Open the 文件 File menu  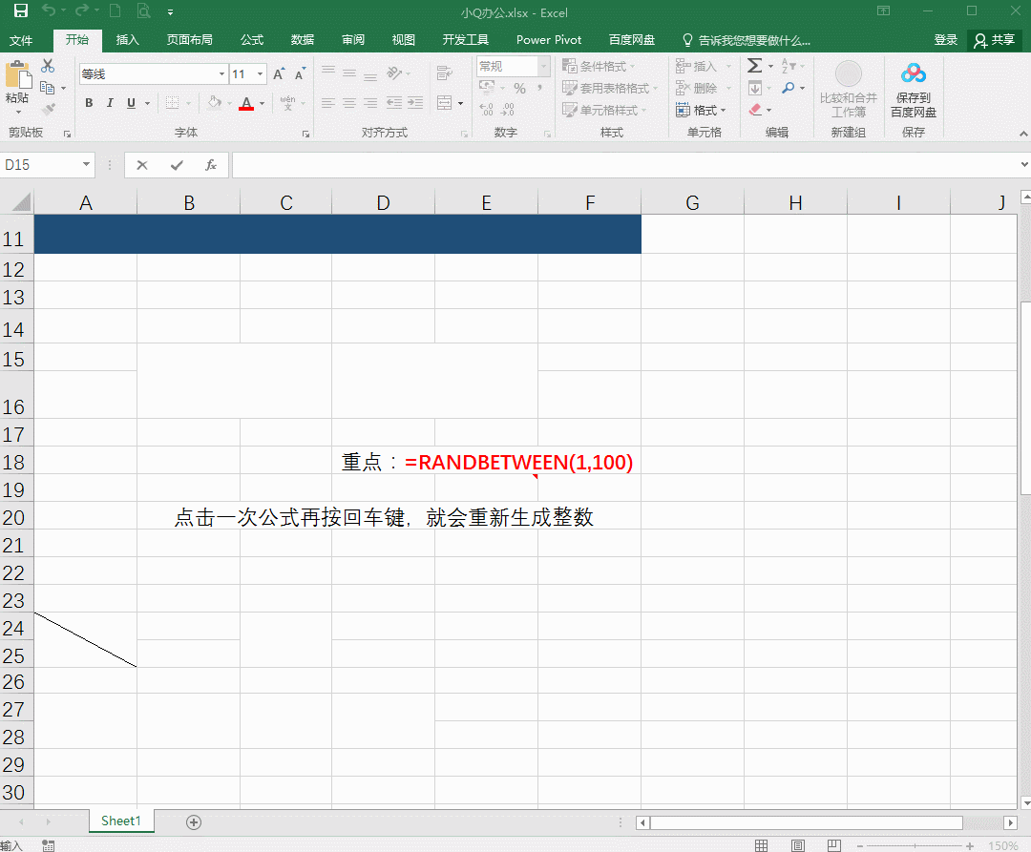coord(21,40)
